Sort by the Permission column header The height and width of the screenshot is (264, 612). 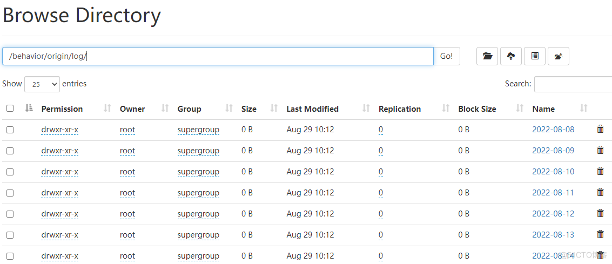point(62,109)
